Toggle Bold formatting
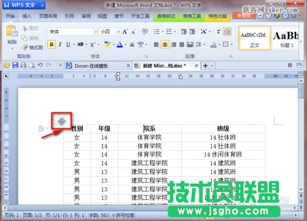The height and width of the screenshot is (221, 307). (52, 44)
